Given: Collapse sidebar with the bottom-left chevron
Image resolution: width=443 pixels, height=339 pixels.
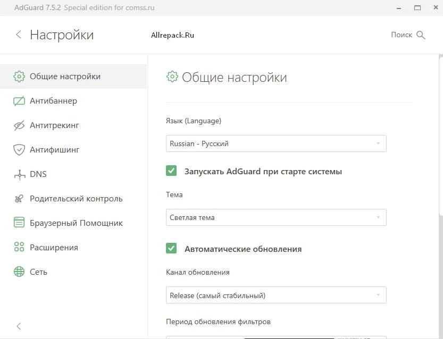Looking at the screenshot, I should 19,326.
